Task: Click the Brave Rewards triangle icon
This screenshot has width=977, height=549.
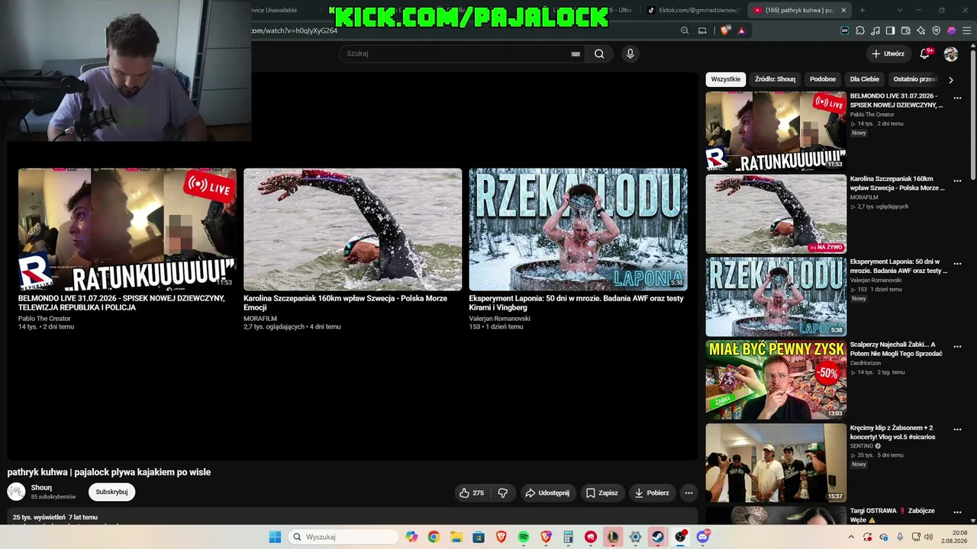Action: (x=741, y=30)
